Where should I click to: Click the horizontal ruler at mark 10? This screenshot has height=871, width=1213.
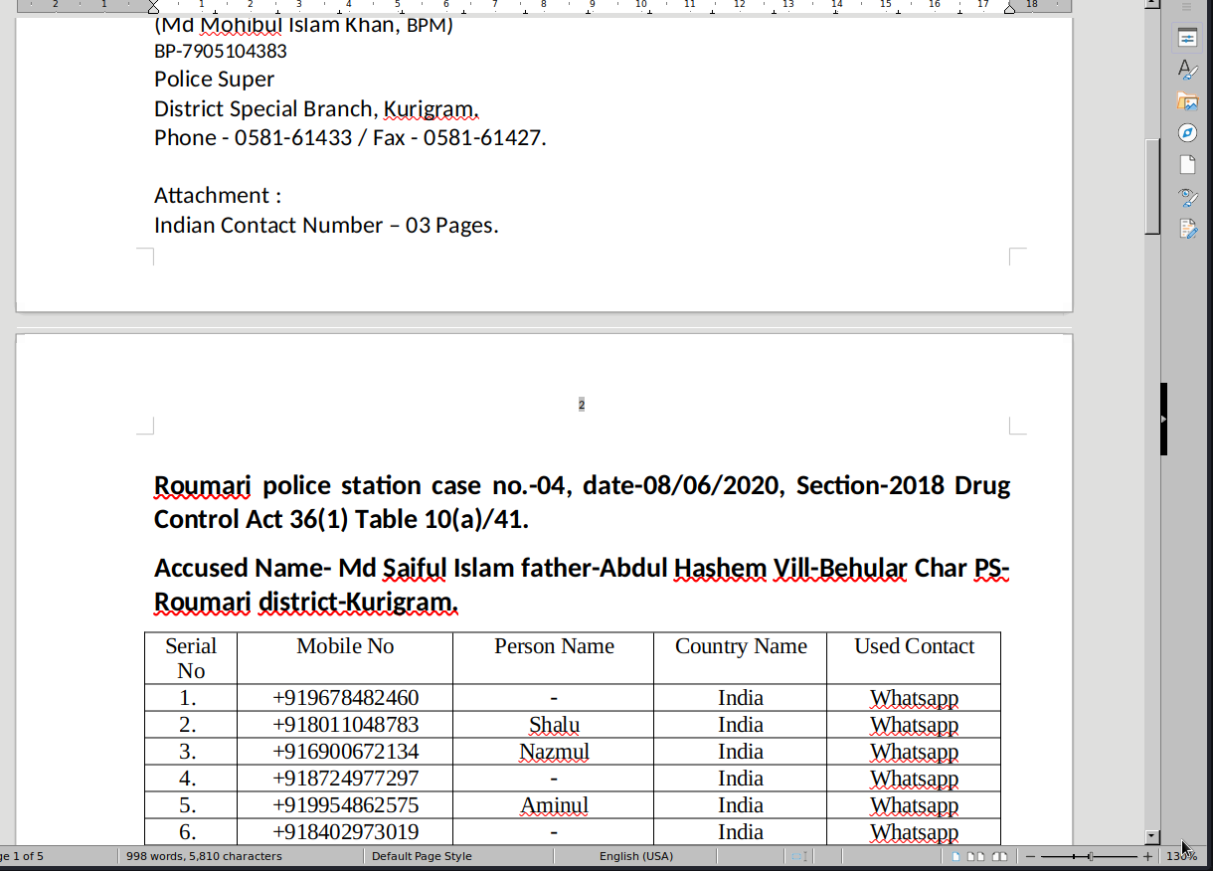click(641, 5)
